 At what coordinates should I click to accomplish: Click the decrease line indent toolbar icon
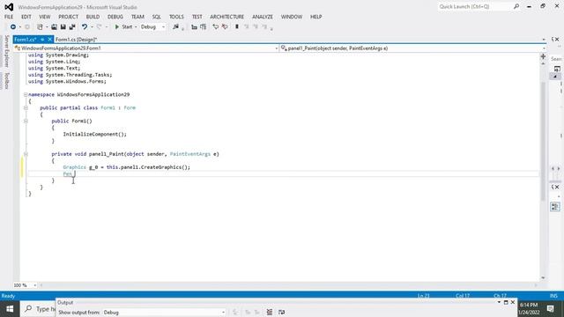194,27
